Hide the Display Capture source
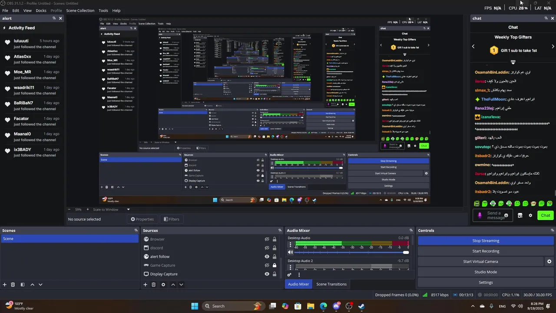556x313 pixels. tap(267, 274)
